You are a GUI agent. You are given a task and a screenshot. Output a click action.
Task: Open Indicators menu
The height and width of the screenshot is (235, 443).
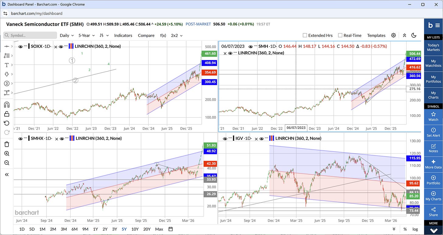[123, 35]
